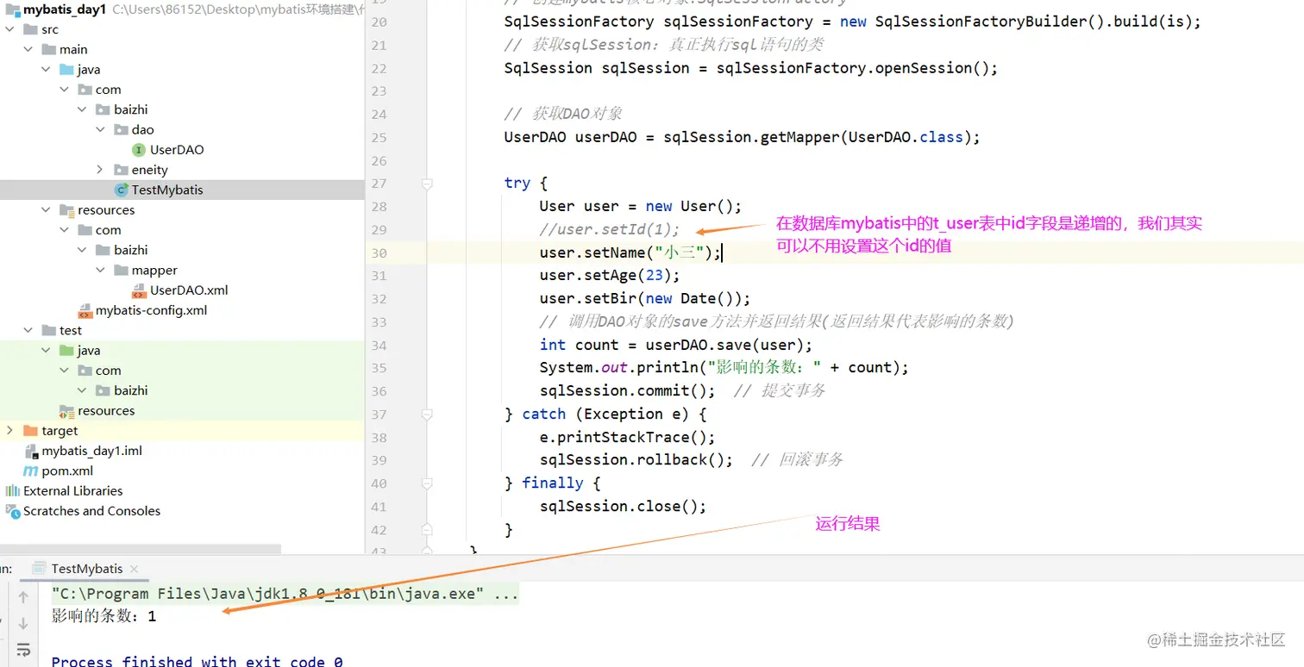Click the blue java source folder icon under main
1304x667 pixels.
click(x=66, y=70)
